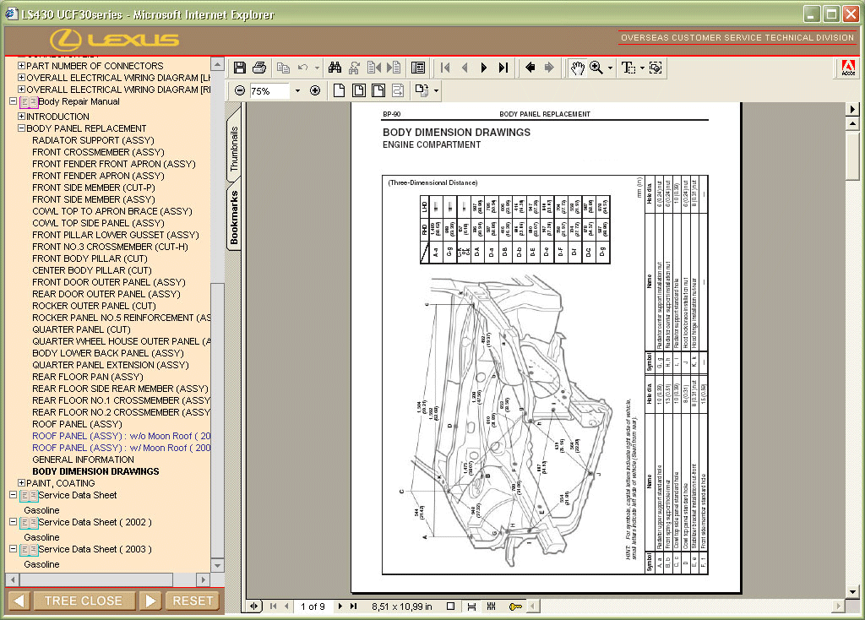This screenshot has height=620, width=865.
Task: Click left arrow button beside TREE CLOSE
Action: pos(19,601)
